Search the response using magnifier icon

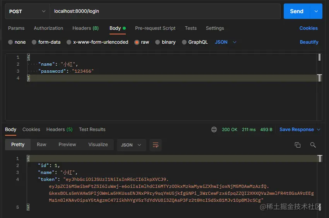pyautogui.click(x=313, y=145)
